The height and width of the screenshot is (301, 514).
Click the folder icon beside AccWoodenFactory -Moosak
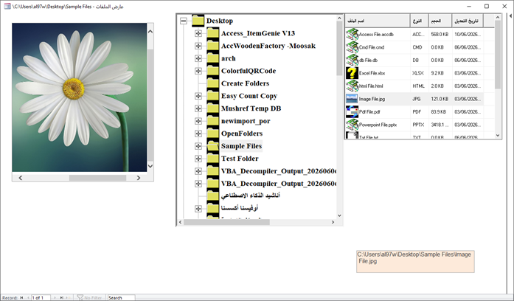point(212,46)
